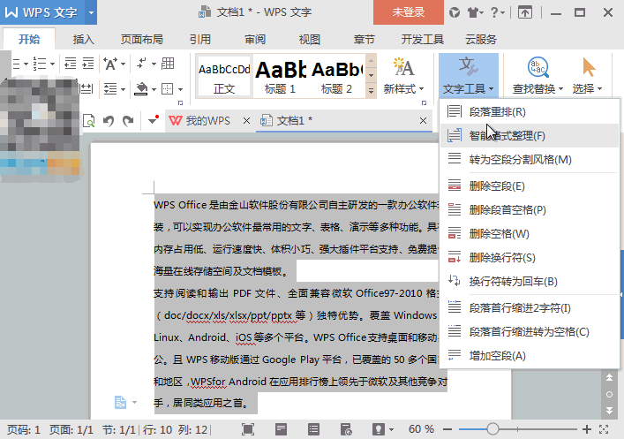
Task: Open the 页面布局 ribbon tab
Action: [141, 39]
